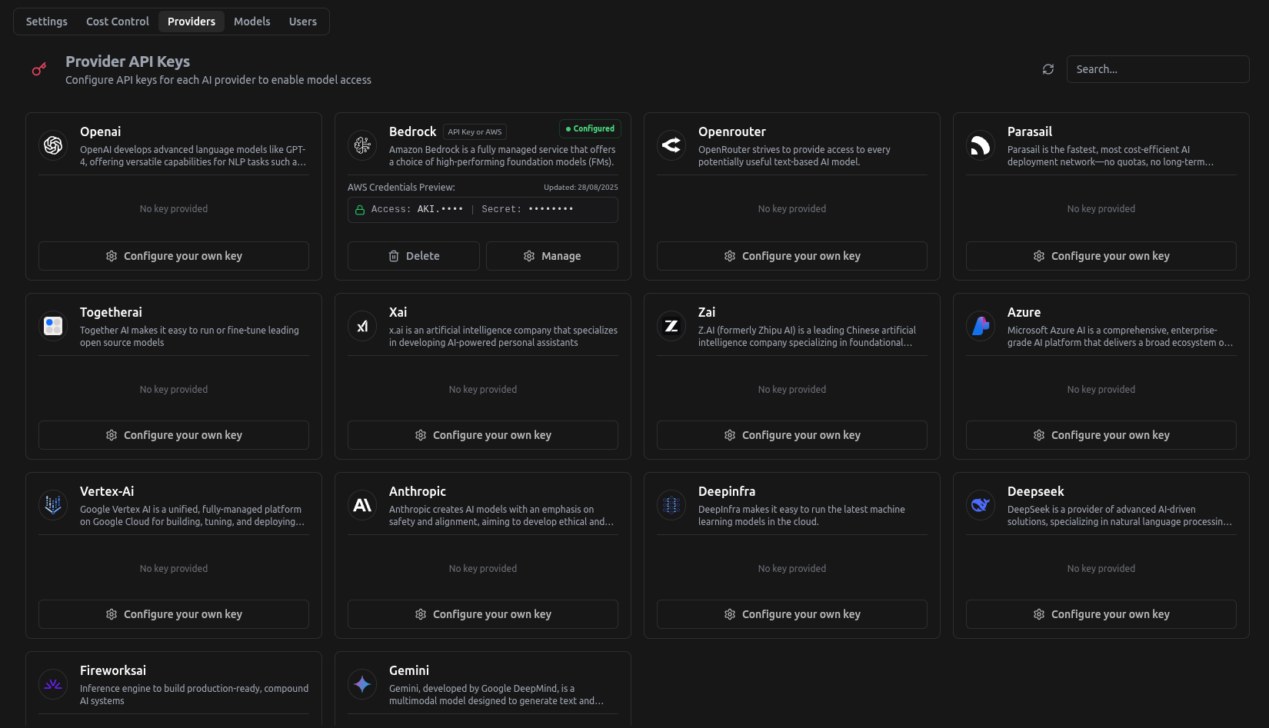Click the Deepseek whale logo

click(x=981, y=505)
